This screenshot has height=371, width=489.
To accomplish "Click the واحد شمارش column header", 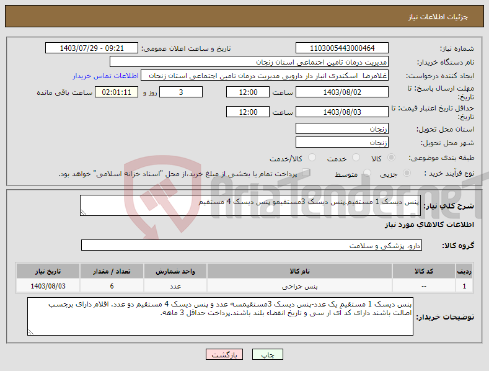I will [175, 271].
